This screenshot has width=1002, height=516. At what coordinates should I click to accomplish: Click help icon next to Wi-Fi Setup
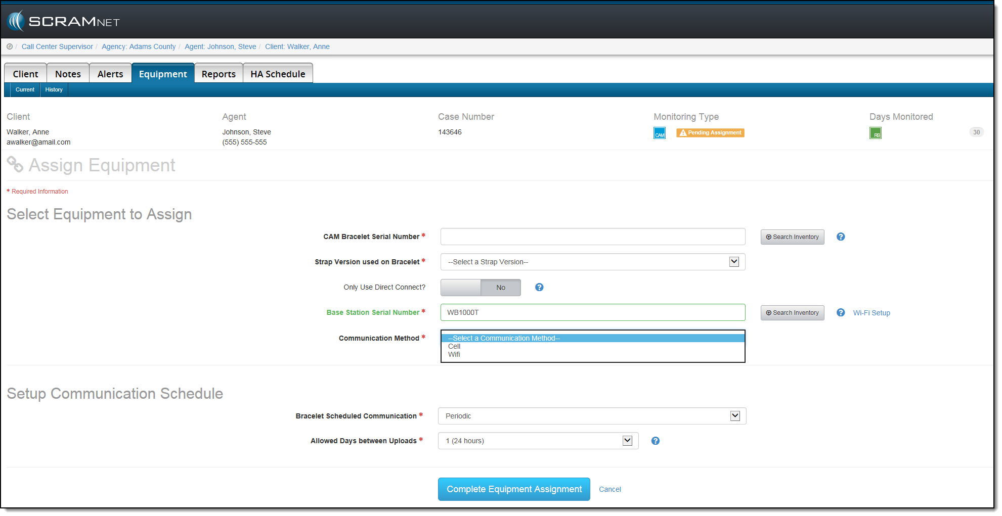tap(840, 313)
